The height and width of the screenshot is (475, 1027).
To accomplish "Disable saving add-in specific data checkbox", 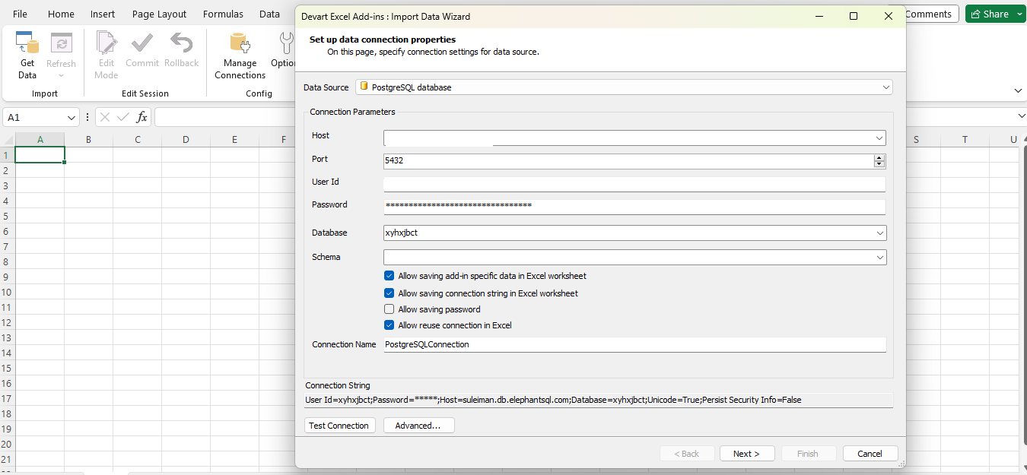I will point(389,276).
